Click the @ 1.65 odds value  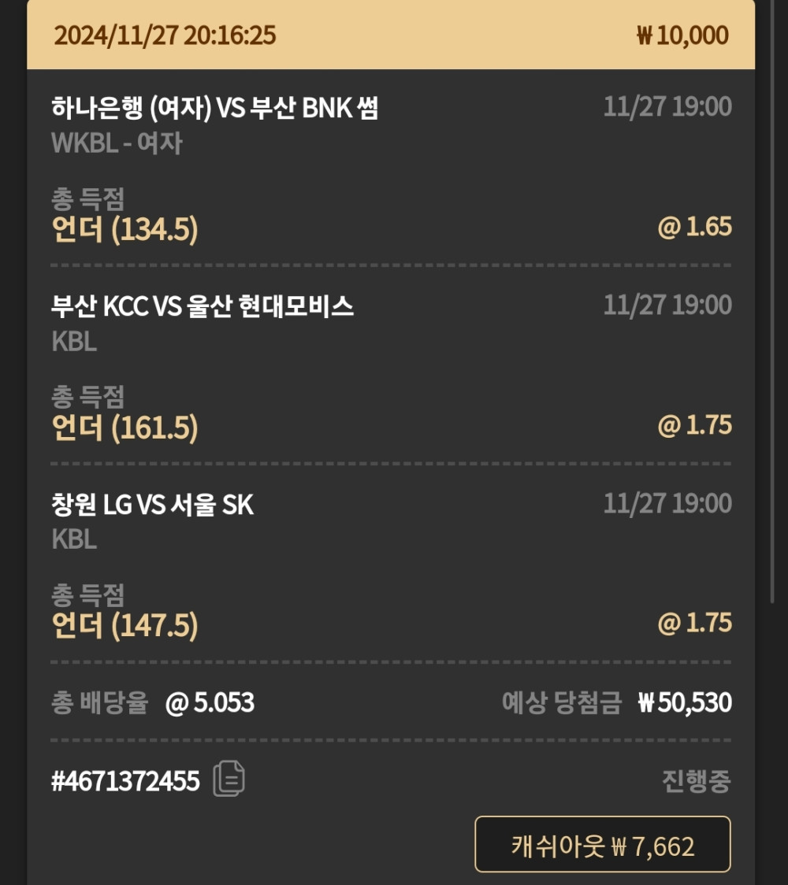[x=694, y=228]
